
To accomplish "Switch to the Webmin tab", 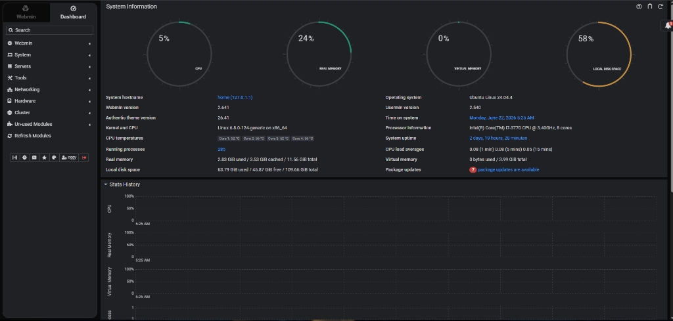I will pos(26,12).
